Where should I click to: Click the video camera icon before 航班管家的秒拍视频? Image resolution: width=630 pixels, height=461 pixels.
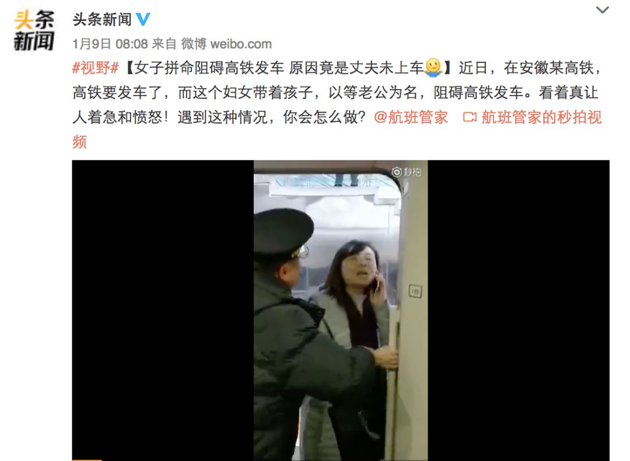pyautogui.click(x=469, y=117)
